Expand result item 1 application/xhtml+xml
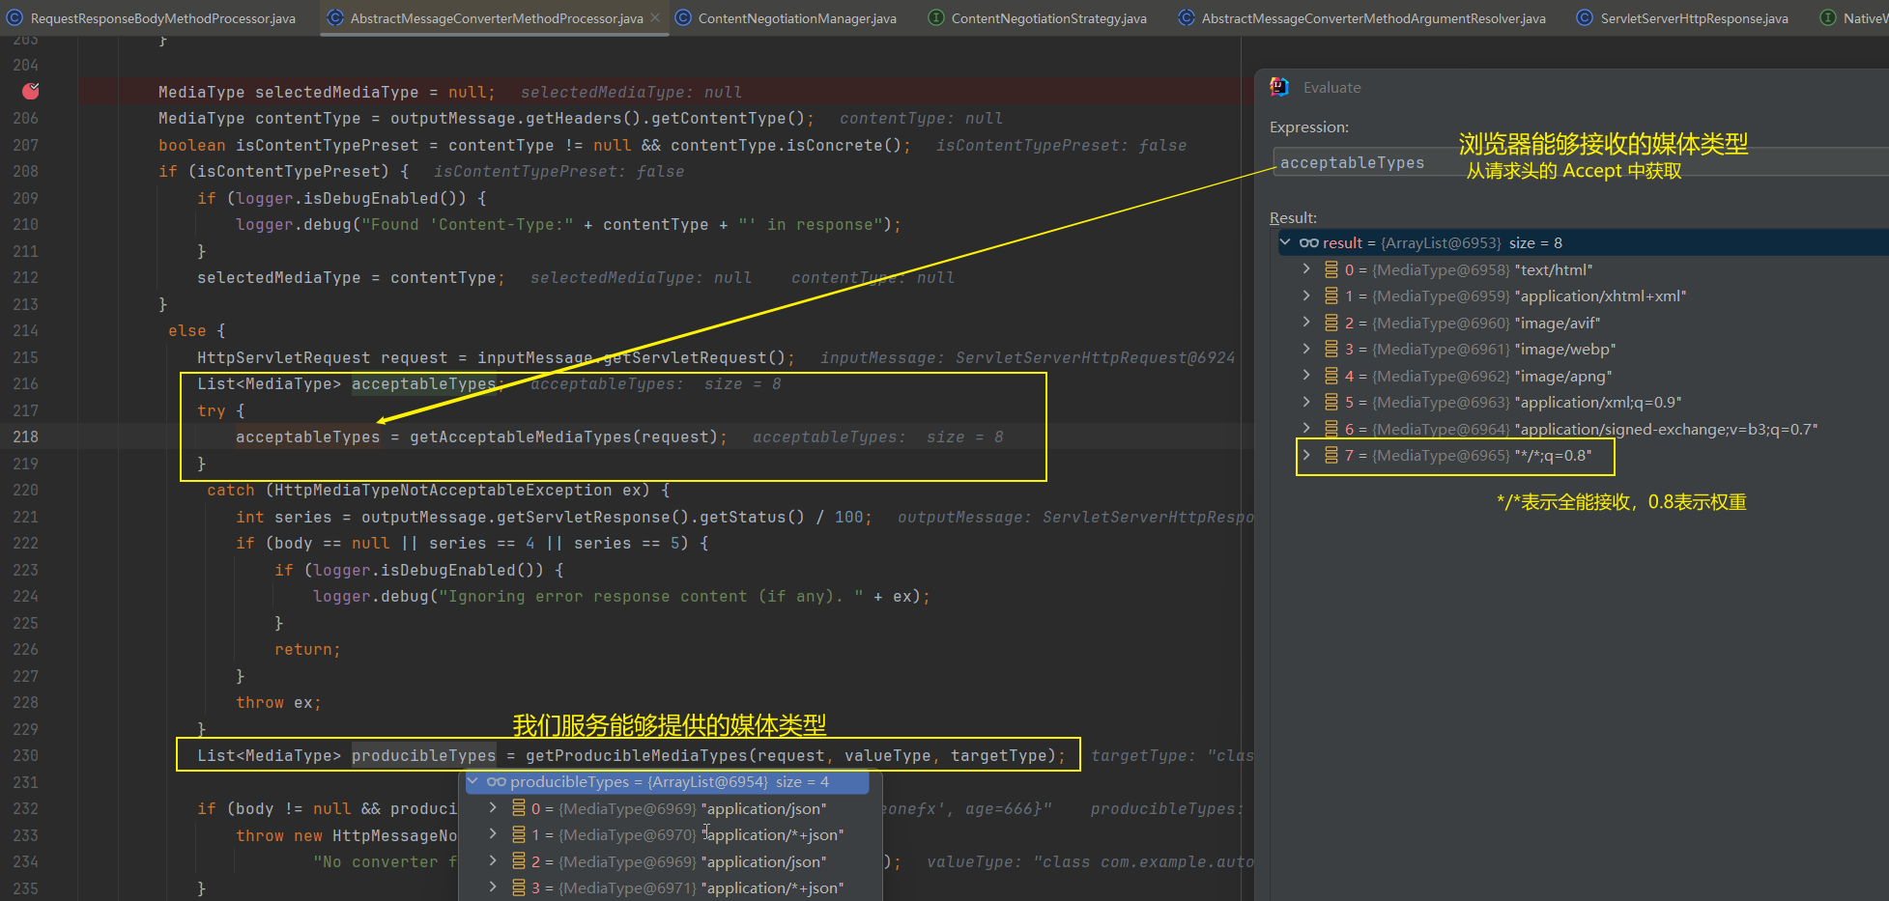 coord(1306,296)
